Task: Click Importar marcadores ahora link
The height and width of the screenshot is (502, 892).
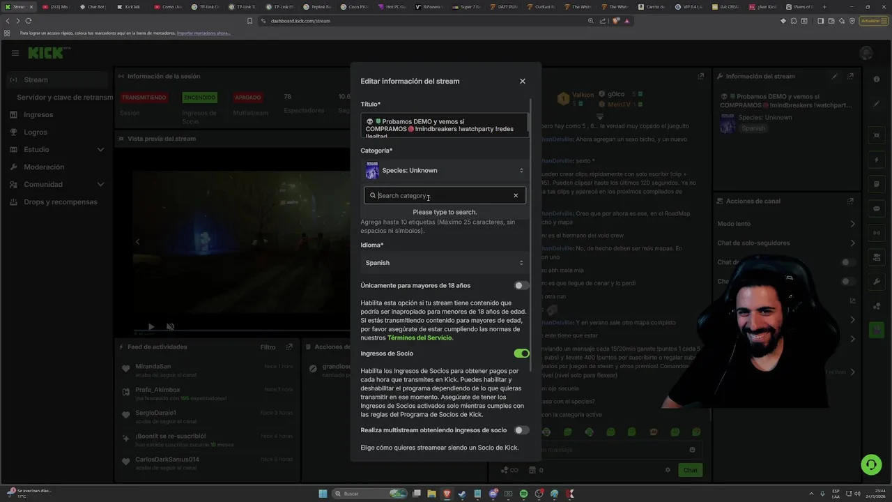Action: pos(203,33)
